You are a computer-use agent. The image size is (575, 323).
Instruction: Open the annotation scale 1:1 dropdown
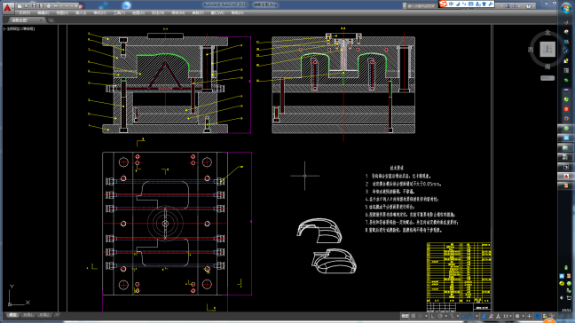507,316
